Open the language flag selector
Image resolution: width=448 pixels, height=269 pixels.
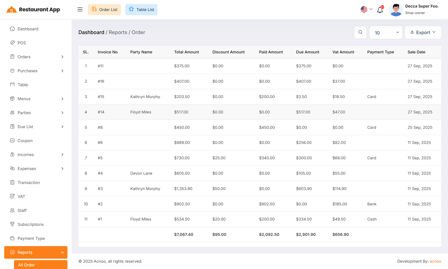coord(366,9)
